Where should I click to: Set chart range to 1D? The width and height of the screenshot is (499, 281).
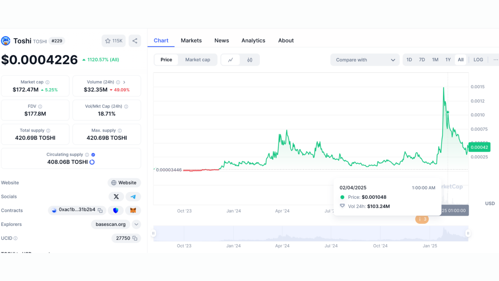tap(409, 60)
